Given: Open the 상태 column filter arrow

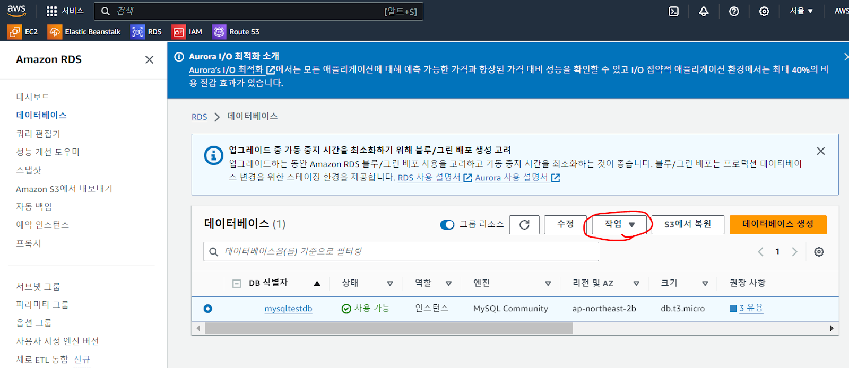Looking at the screenshot, I should [x=390, y=284].
